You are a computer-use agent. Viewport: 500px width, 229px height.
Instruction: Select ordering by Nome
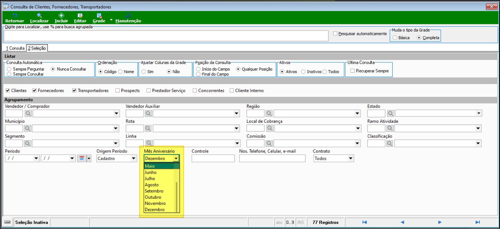tap(120, 72)
